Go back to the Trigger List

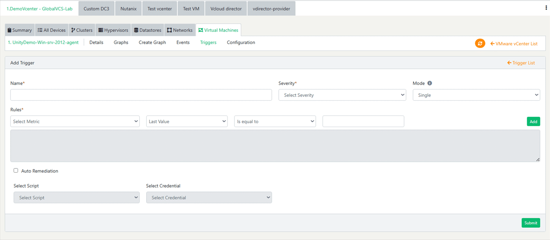(x=521, y=63)
